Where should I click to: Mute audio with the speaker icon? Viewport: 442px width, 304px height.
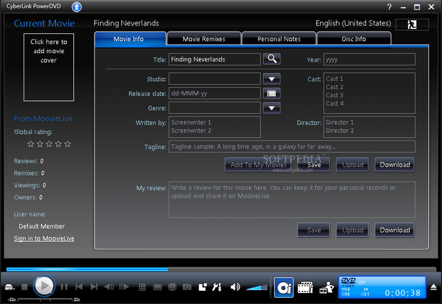[x=235, y=287]
